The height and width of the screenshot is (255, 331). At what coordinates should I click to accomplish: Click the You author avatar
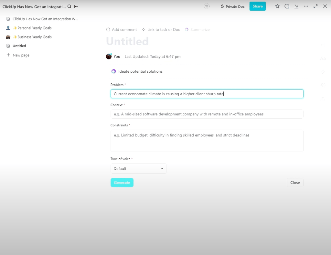(109, 56)
